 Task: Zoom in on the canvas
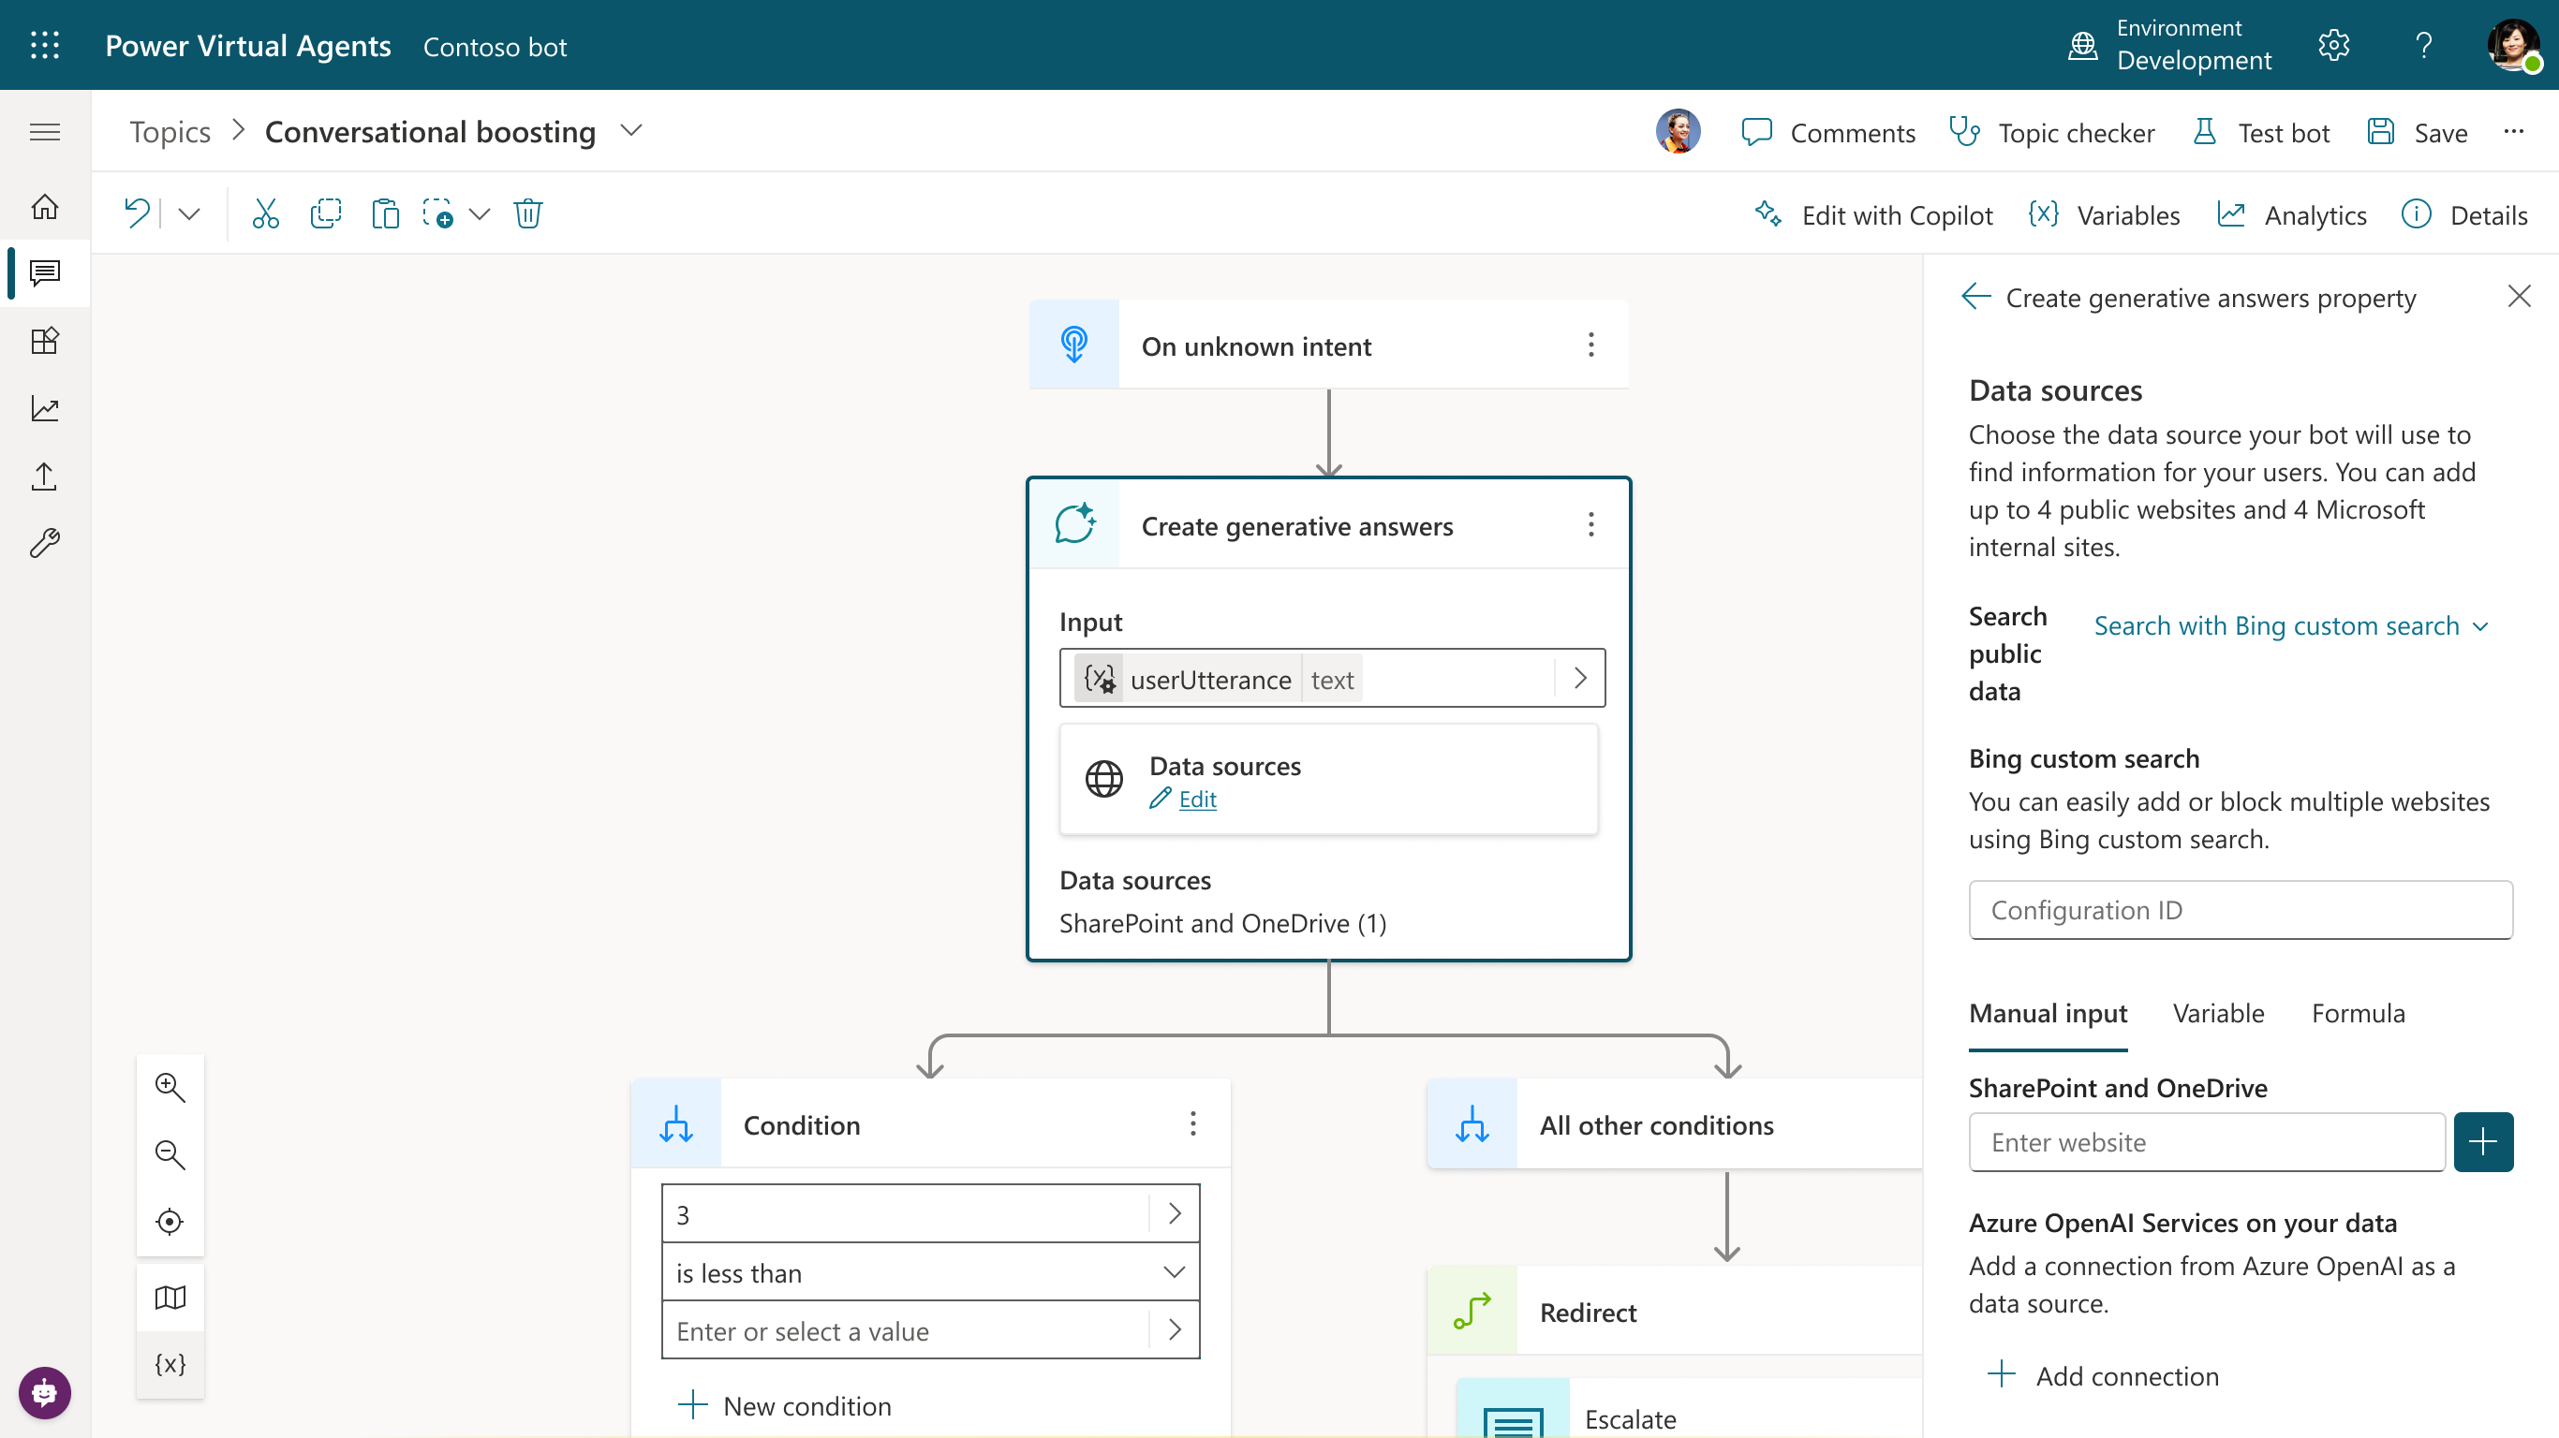pyautogui.click(x=170, y=1088)
